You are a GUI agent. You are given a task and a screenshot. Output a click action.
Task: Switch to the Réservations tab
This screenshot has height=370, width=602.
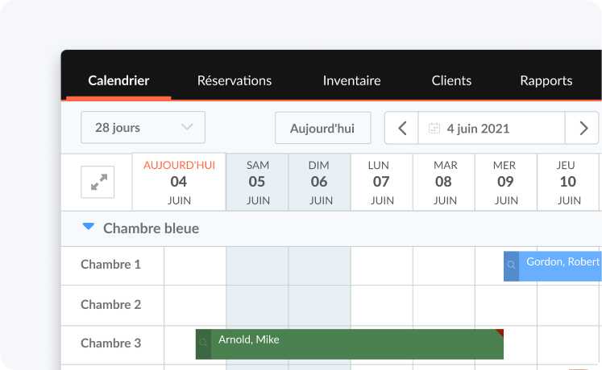[235, 80]
